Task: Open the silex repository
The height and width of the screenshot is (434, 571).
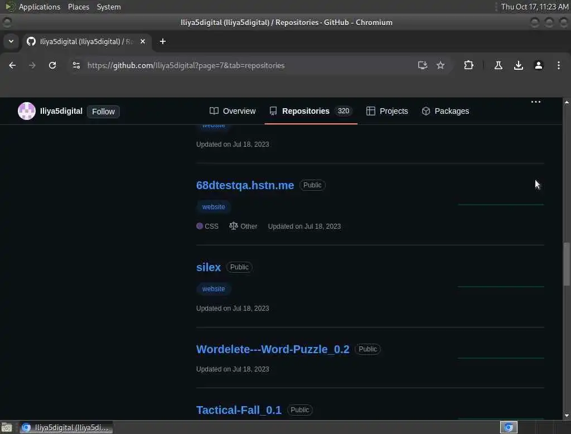Action: [x=209, y=267]
